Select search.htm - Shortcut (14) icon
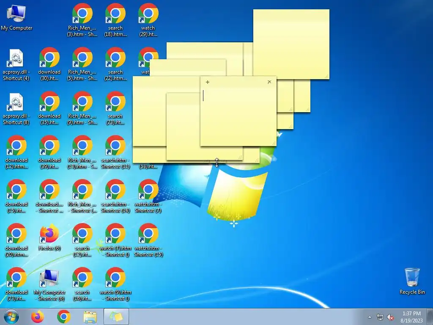This screenshot has width=433, height=325. coord(115,196)
